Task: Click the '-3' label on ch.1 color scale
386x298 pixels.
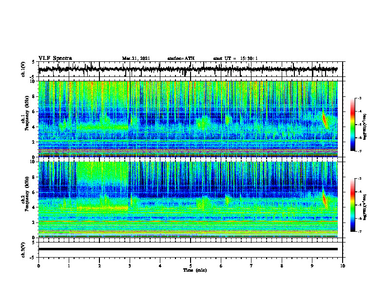Action: click(360, 98)
